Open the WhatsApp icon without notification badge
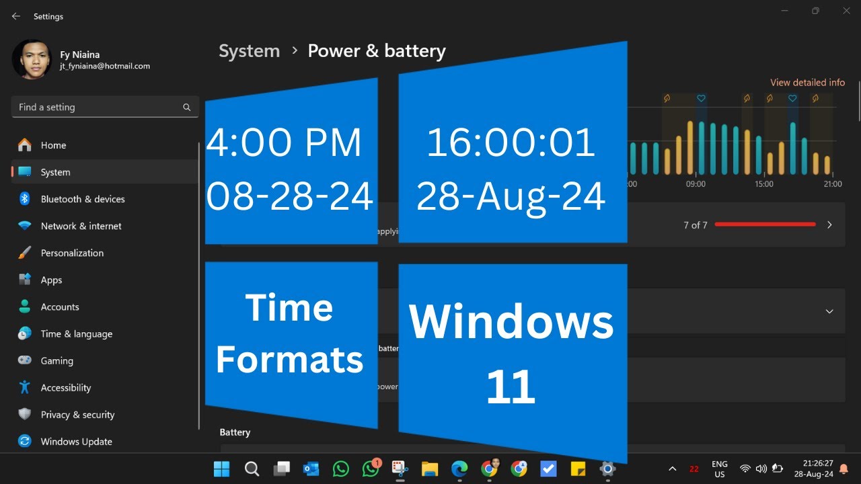861x484 pixels. [x=341, y=469]
